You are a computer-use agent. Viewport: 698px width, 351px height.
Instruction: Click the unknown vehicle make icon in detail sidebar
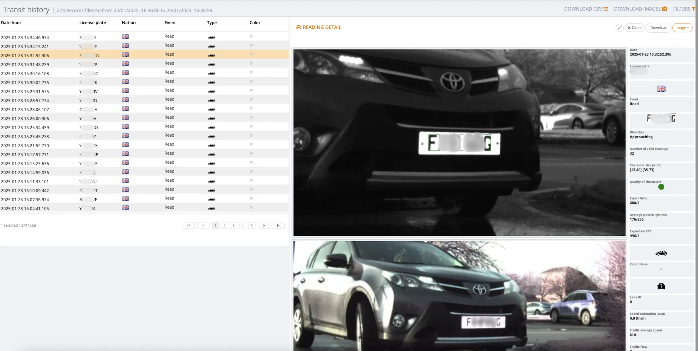coord(661,286)
